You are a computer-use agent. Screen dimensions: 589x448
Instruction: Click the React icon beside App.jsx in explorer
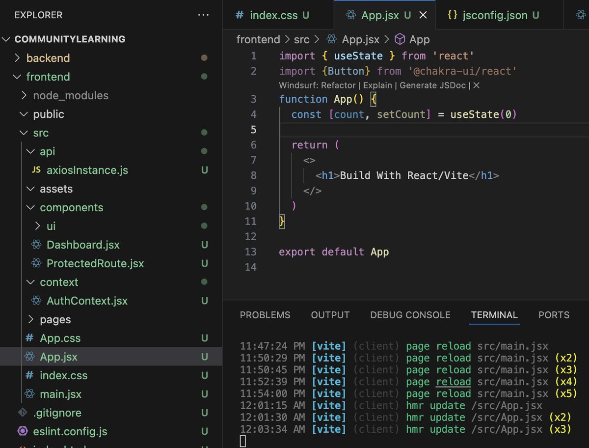(29, 357)
